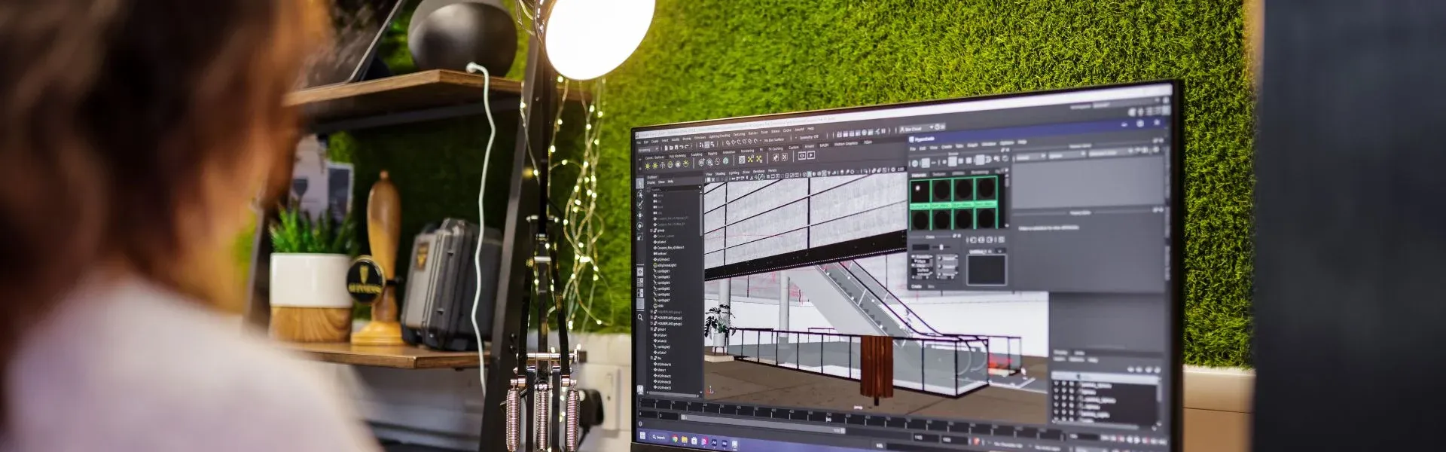The image size is (1446, 452).
Task: Click the Windows Start button
Action: pyautogui.click(x=642, y=435)
